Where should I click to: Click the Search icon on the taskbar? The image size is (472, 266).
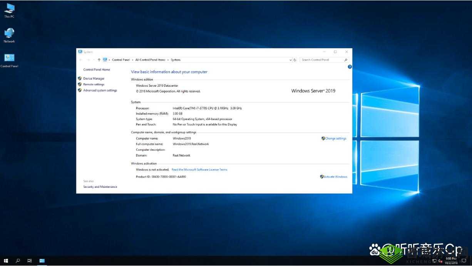tap(17, 261)
